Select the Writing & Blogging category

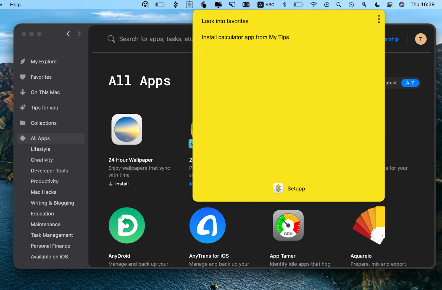click(52, 203)
